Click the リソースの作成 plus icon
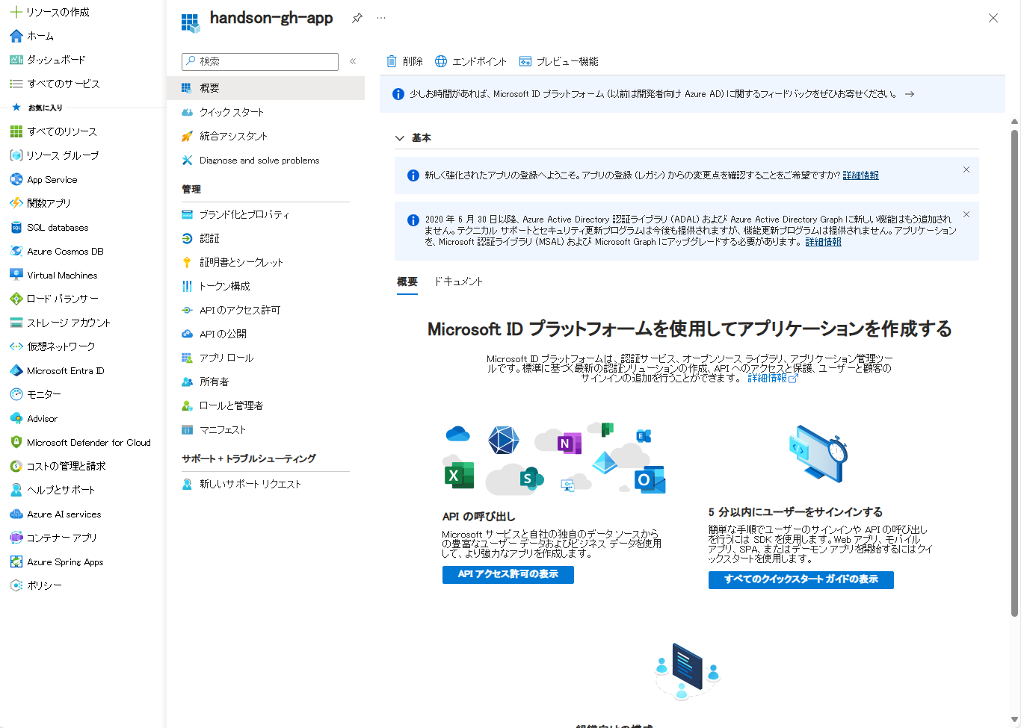 click(16, 12)
